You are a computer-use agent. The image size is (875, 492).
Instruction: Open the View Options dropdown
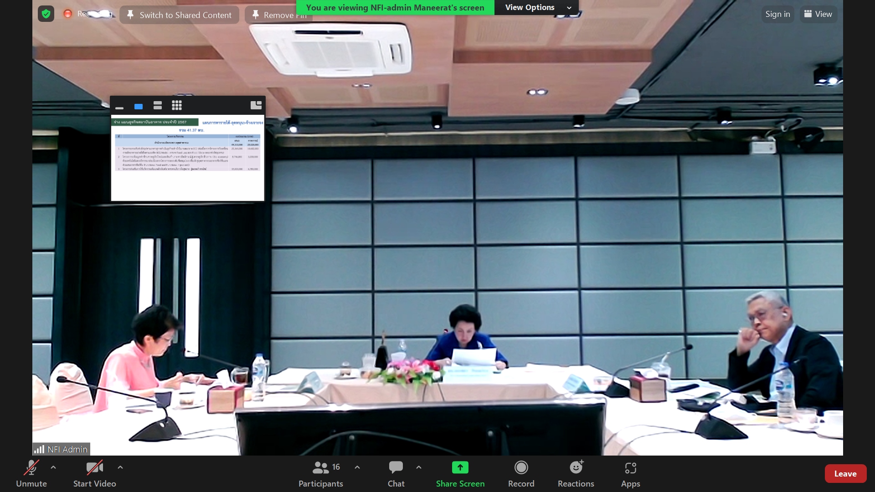537,7
